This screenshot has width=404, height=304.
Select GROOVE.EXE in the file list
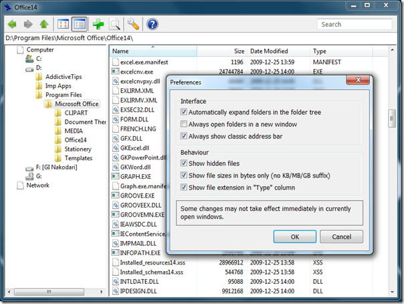tap(137, 196)
